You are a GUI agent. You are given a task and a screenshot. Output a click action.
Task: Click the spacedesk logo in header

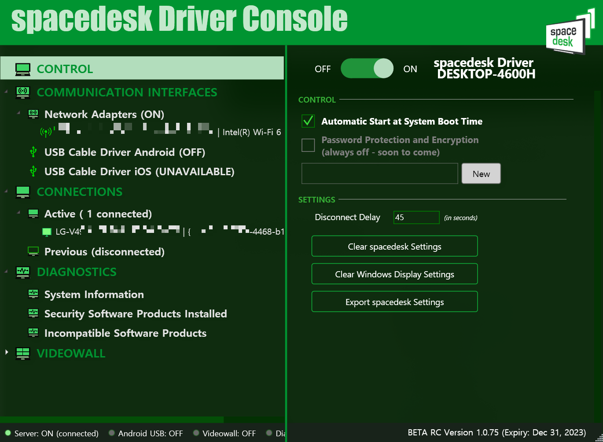pyautogui.click(x=570, y=31)
